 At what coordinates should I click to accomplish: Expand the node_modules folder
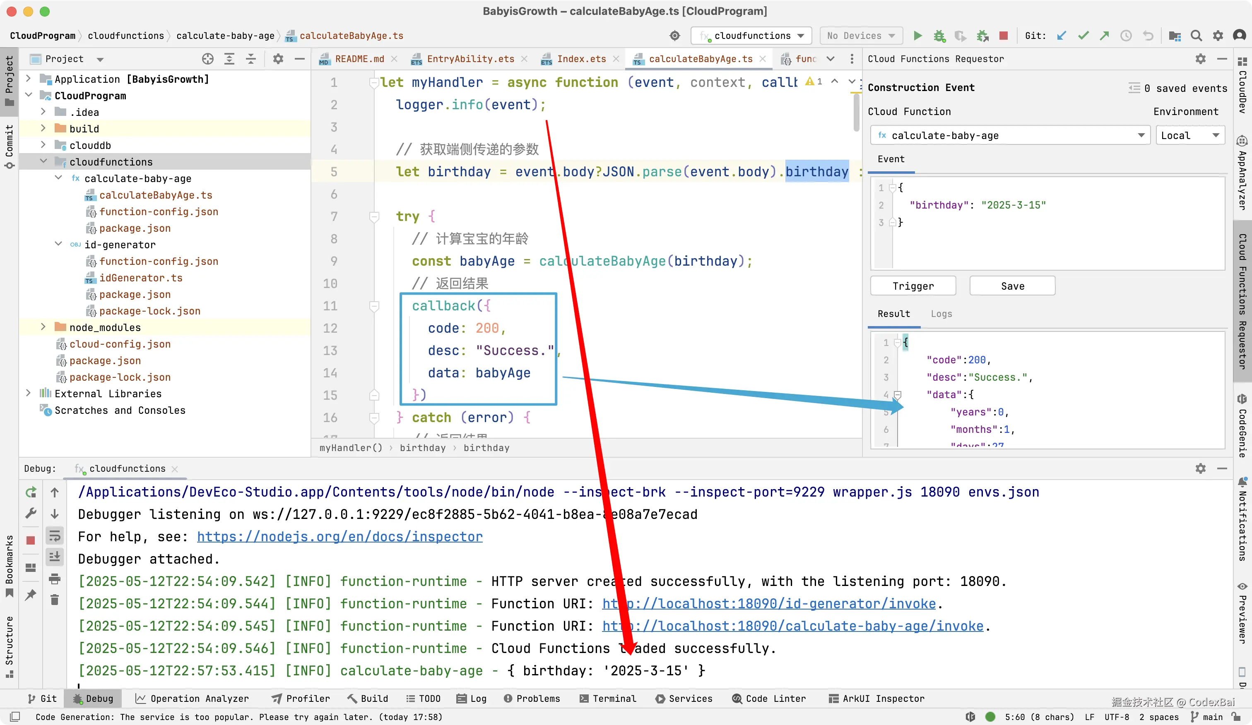point(43,327)
